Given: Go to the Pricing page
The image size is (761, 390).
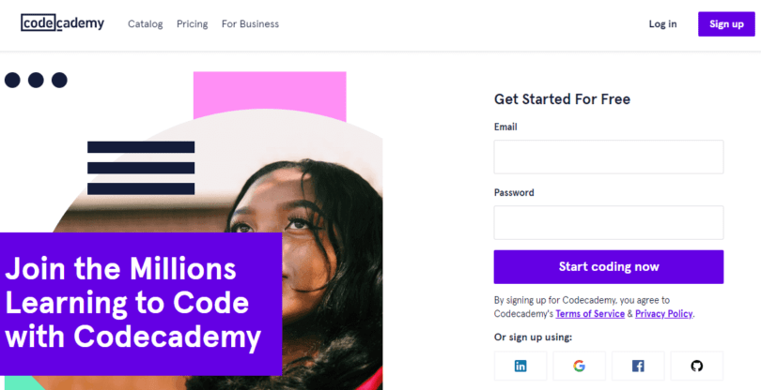Looking at the screenshot, I should pyautogui.click(x=193, y=24).
